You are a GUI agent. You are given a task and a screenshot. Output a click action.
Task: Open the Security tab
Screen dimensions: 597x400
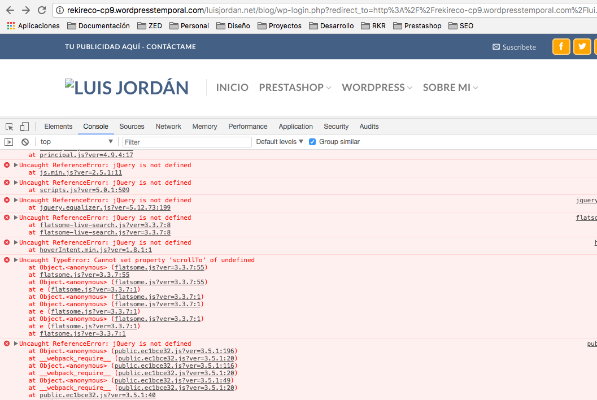(336, 127)
